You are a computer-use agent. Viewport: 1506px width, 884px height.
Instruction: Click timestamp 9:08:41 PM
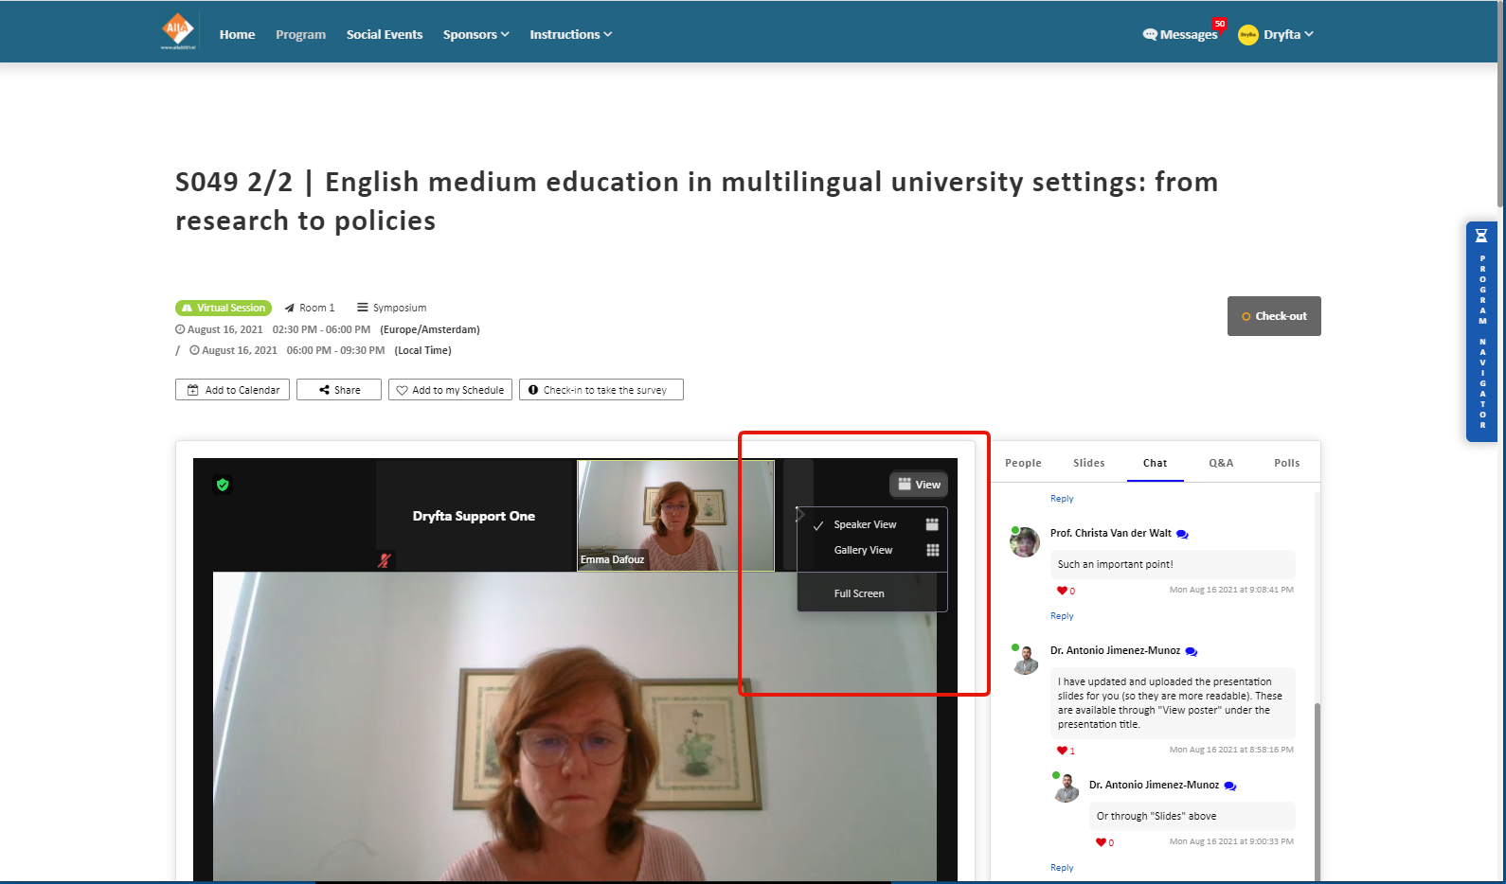[1231, 590]
